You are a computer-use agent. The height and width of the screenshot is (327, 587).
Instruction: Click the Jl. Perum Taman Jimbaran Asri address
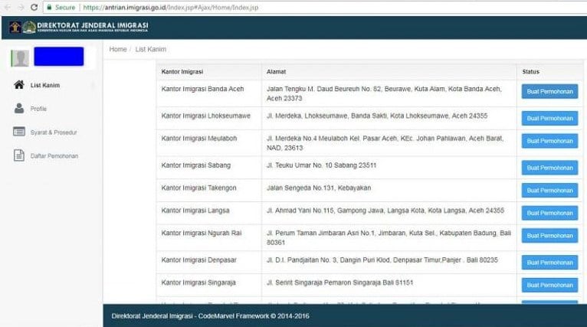[x=389, y=237]
